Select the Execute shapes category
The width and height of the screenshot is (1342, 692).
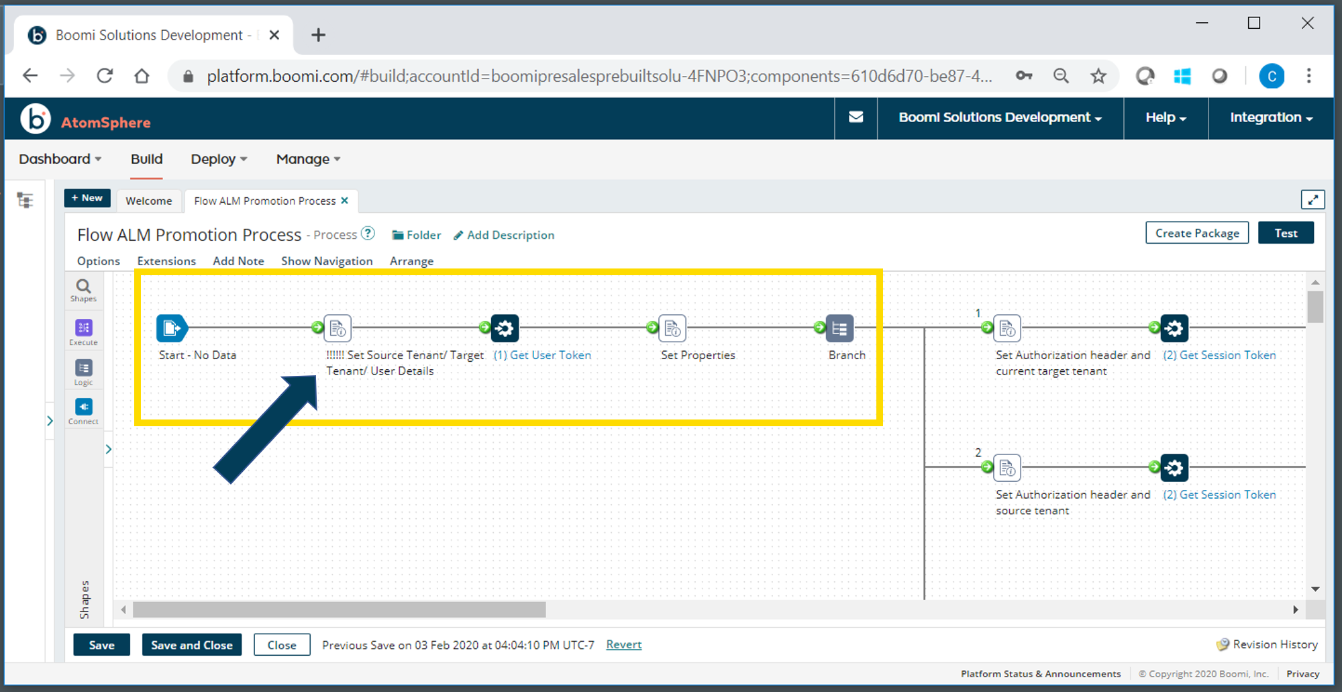(83, 331)
